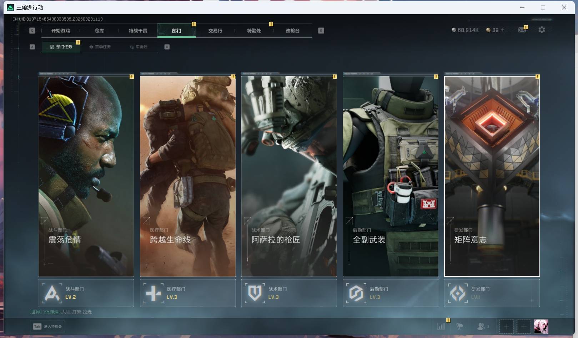Click the 战术部门 LV.3 level panel
This screenshot has width=578, height=338.
coord(289,293)
